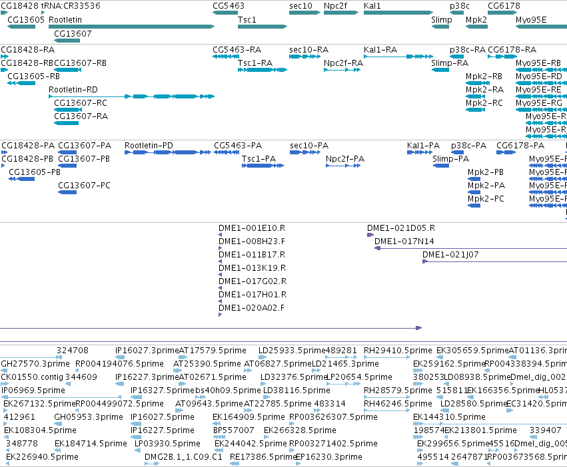The image size is (567, 467).
Task: Select EST LD25933.5prime
Action: click(263, 357)
